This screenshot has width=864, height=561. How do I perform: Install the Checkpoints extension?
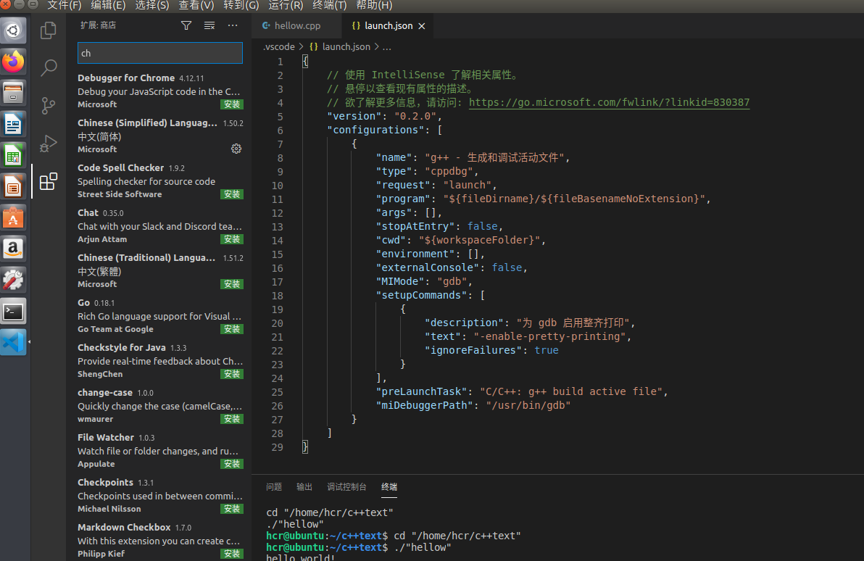[x=232, y=509]
